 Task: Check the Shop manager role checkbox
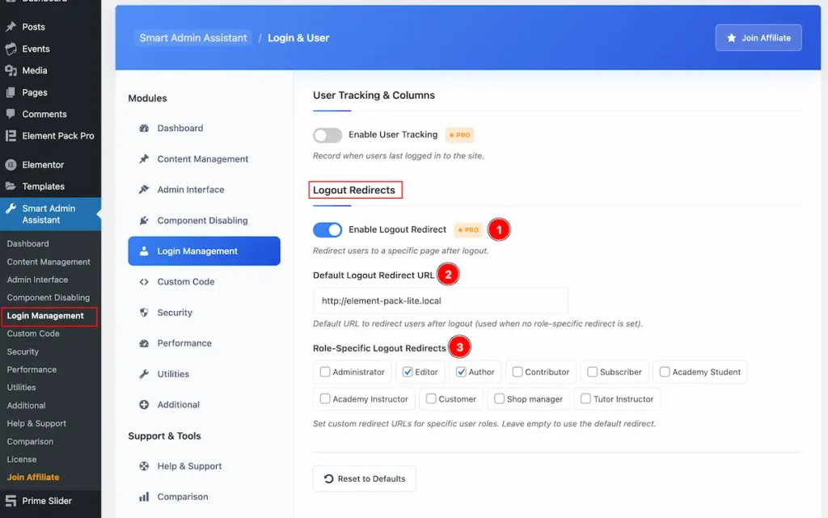coord(499,398)
